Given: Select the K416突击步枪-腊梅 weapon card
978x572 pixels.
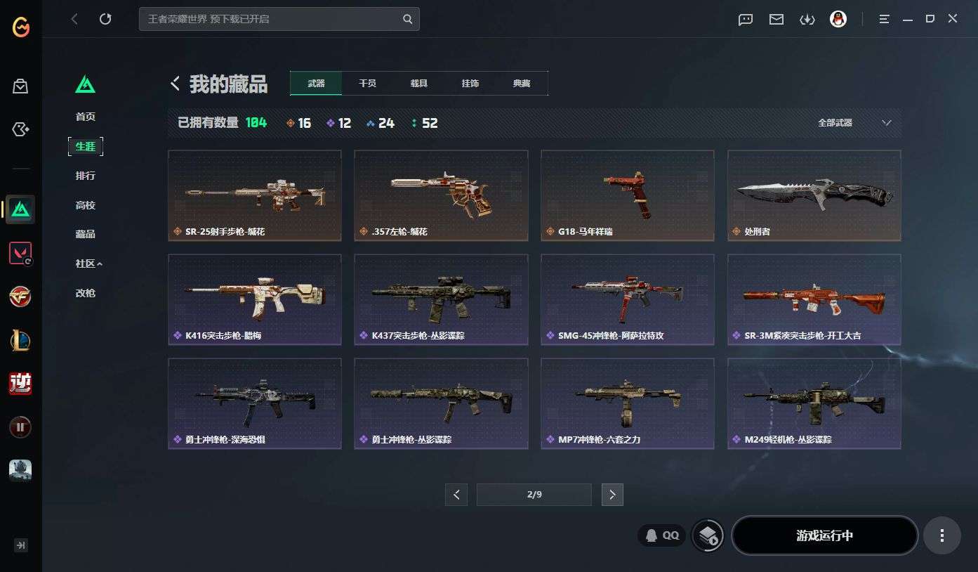Looking at the screenshot, I should coord(255,299).
